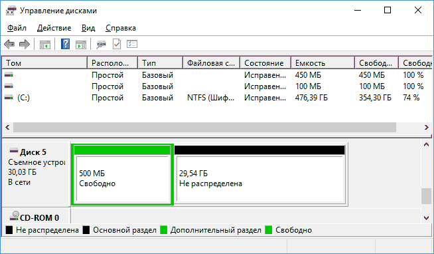Sort by the Тип column header

click(x=161, y=63)
